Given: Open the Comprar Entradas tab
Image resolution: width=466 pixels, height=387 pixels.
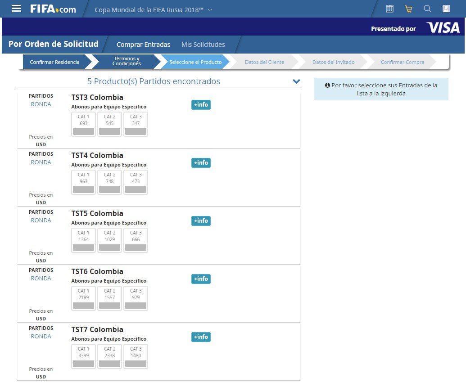Looking at the screenshot, I should [143, 45].
